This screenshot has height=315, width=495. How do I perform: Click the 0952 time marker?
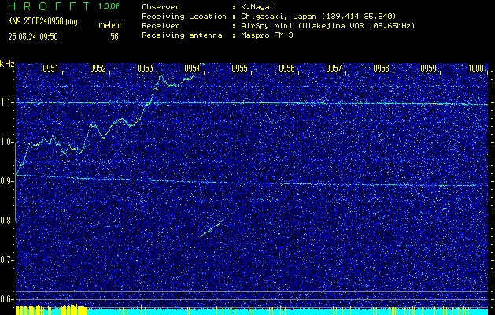click(98, 69)
